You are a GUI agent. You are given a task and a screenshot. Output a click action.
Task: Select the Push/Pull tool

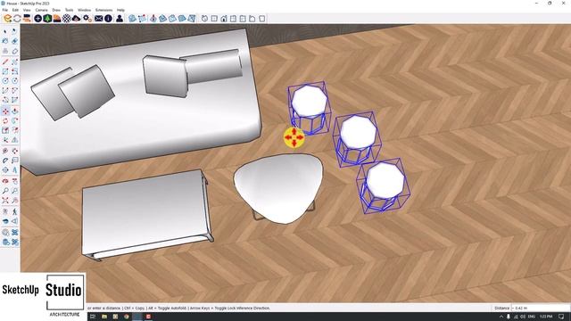pyautogui.click(x=15, y=111)
